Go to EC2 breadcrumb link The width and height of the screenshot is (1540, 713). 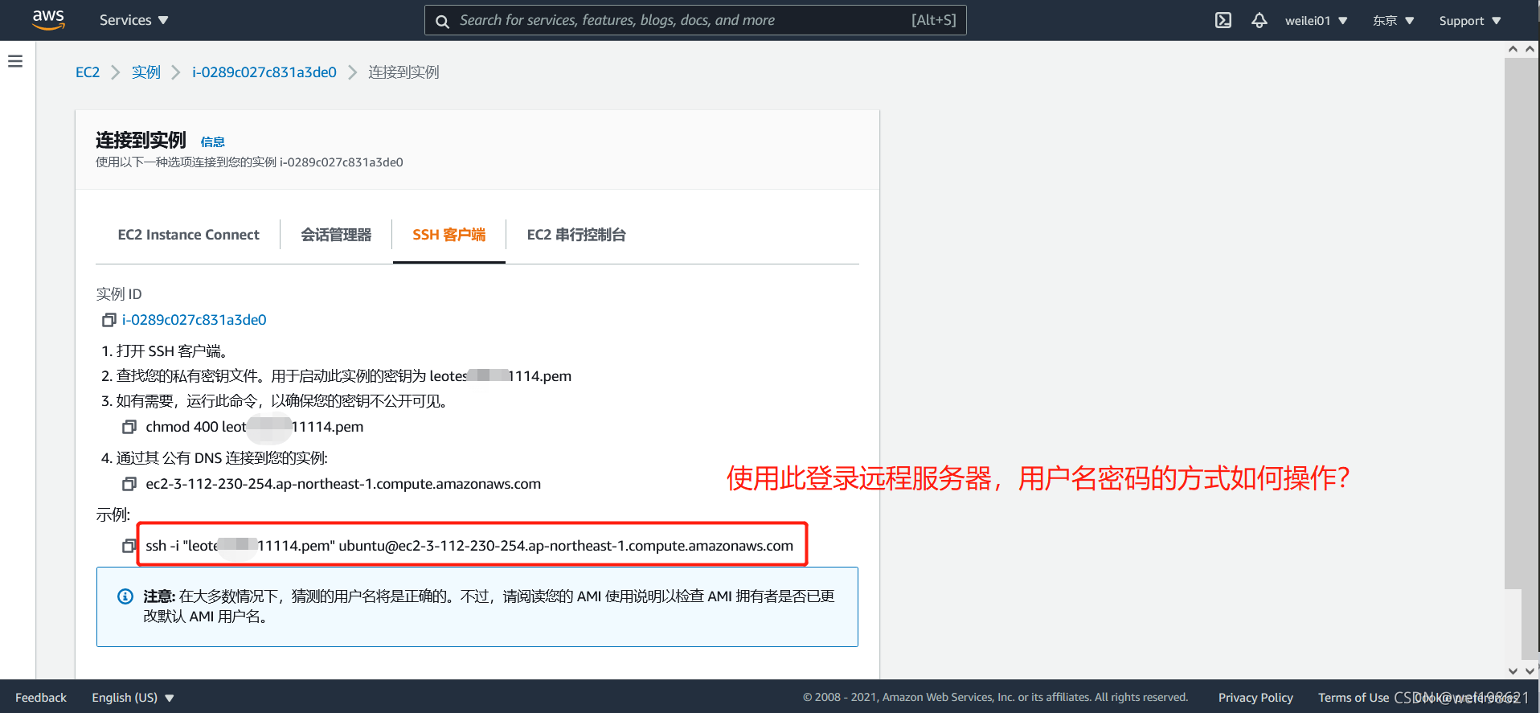pos(88,72)
